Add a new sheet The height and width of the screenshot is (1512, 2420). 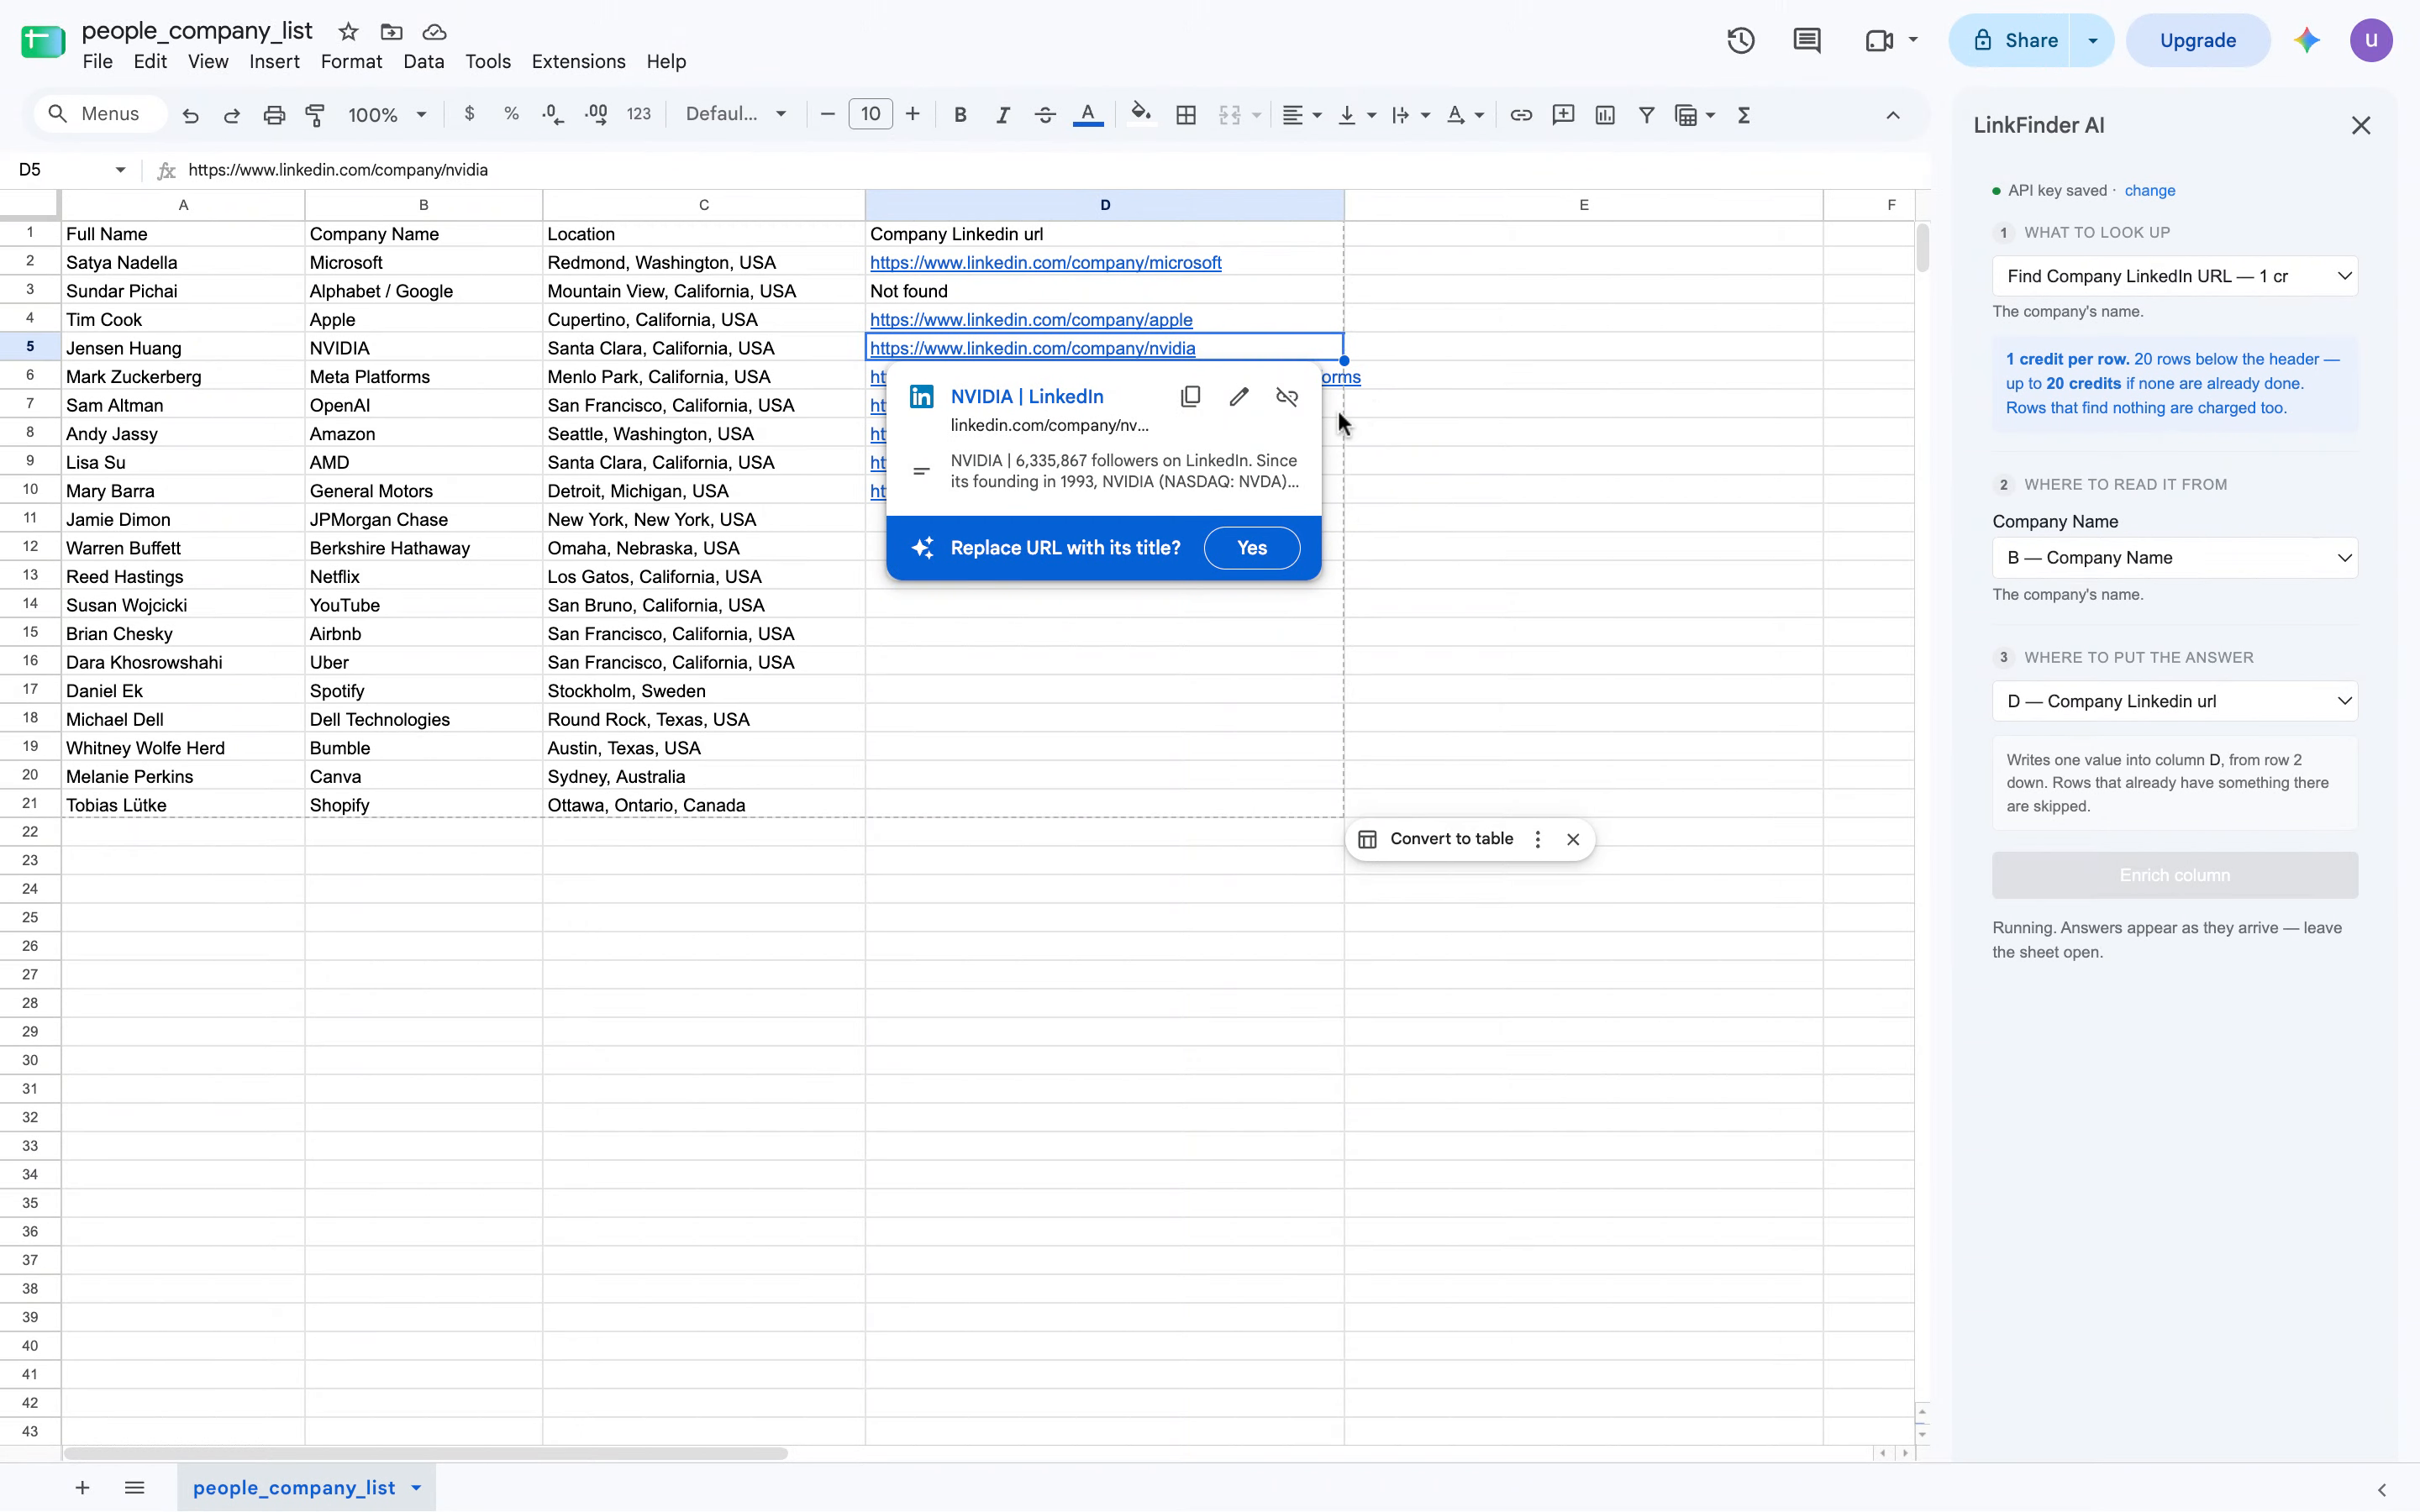82,1488
